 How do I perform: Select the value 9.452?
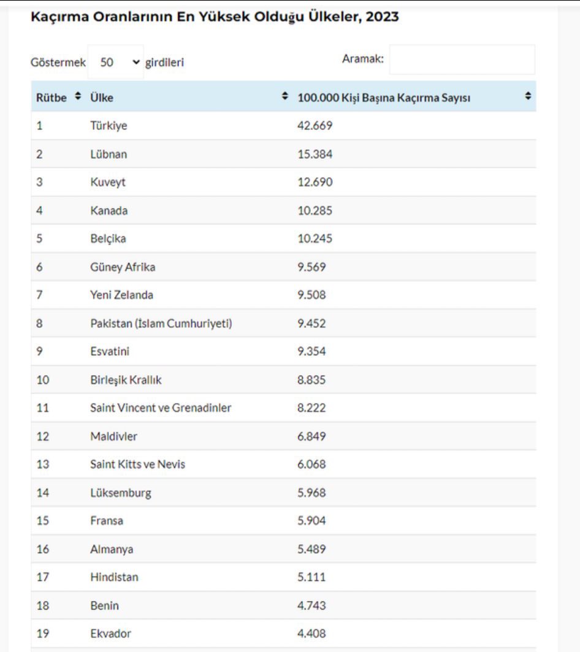(x=311, y=324)
